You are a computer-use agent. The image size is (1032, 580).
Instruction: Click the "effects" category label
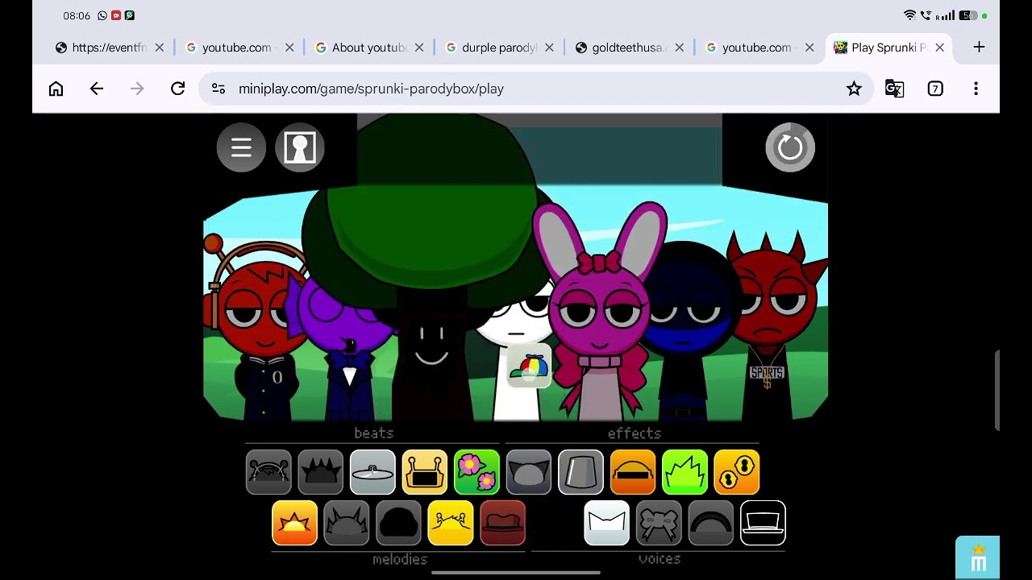[x=635, y=433]
